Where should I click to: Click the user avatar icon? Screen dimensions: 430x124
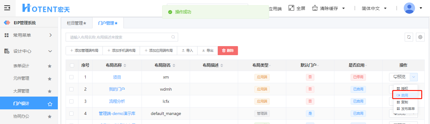409,8
